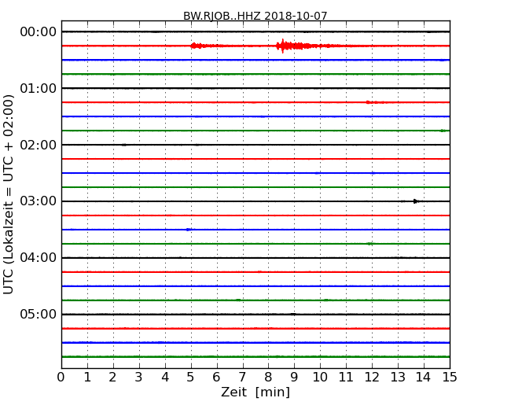
Task: Click the Zeit [min] axis label
Action: [256, 392]
